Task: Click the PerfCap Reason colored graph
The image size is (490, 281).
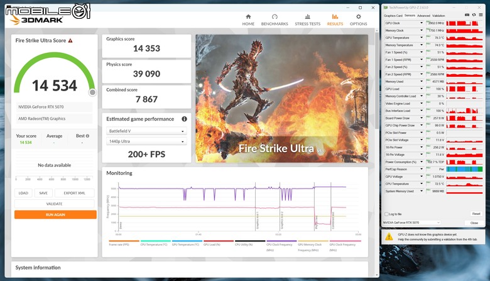Action: click(x=464, y=169)
